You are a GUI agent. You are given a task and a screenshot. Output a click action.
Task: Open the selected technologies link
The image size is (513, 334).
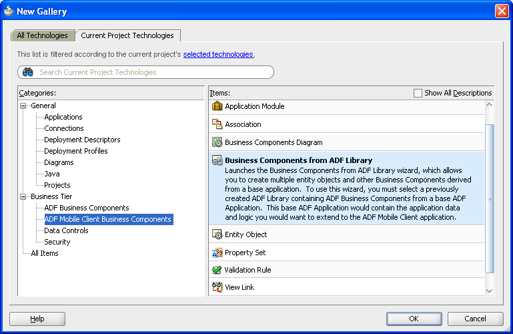point(218,54)
